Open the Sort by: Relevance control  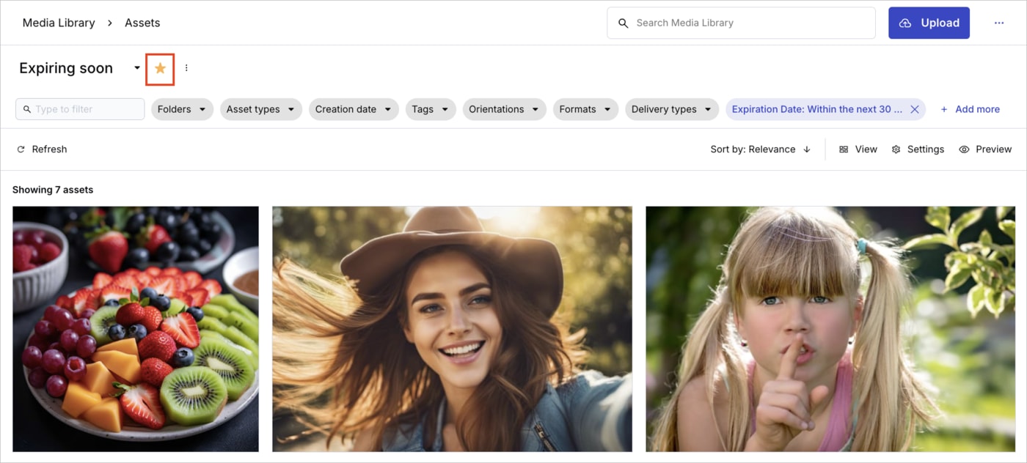pyautogui.click(x=753, y=149)
